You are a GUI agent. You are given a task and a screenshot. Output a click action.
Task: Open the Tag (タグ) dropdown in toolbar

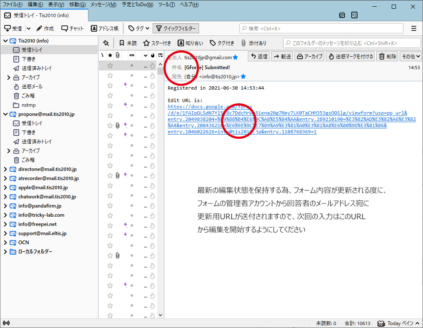[139, 28]
